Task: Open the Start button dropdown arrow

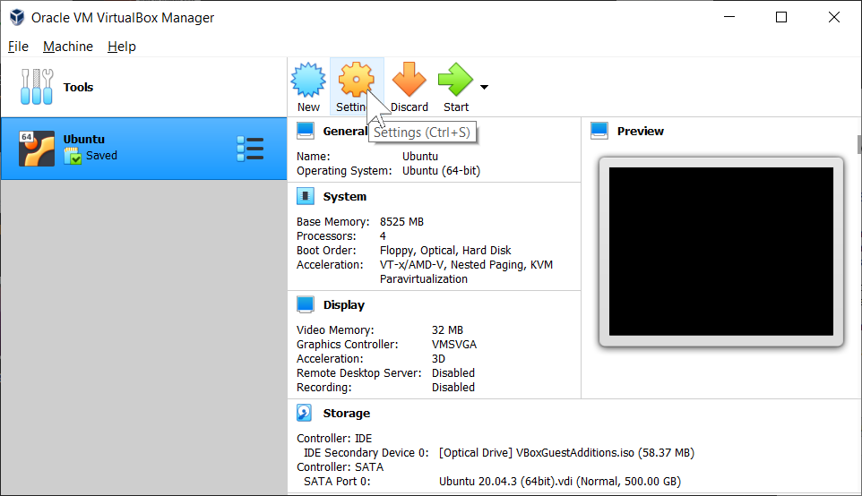Action: pos(484,87)
